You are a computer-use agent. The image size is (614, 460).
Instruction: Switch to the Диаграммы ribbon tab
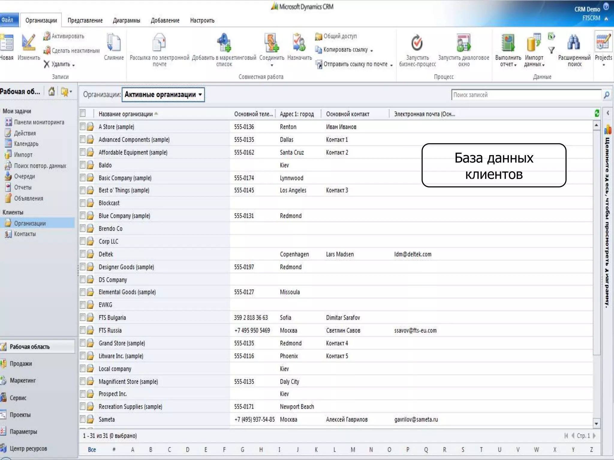126,20
